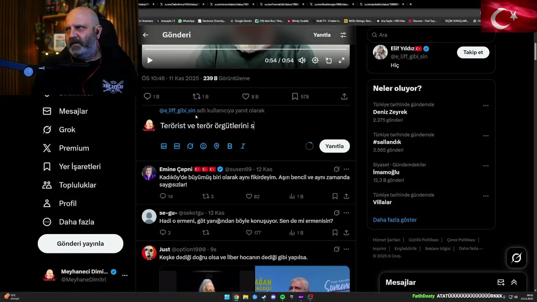Screen dimensions: 537x302
Task: Expand the Mesajlar drawer
Action: [514, 282]
